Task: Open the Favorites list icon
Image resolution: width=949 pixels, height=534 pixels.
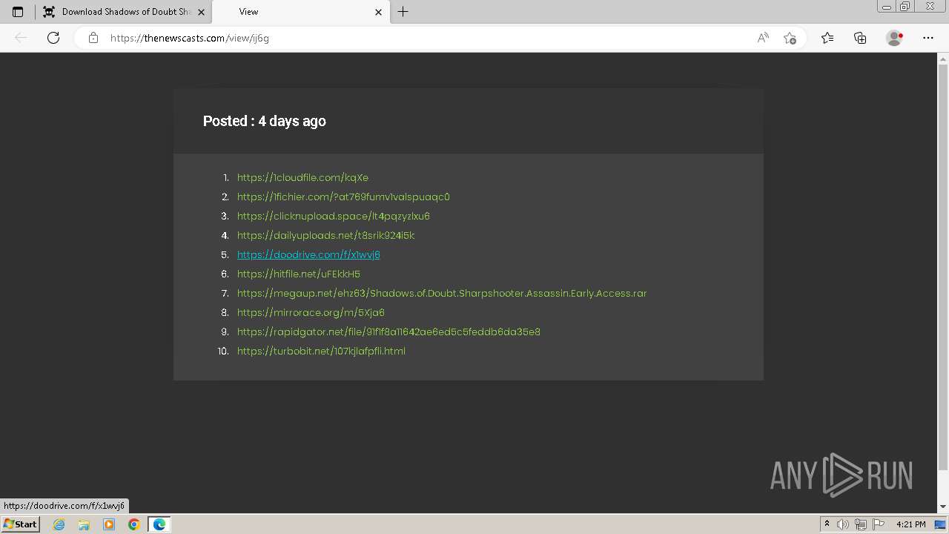Action: pyautogui.click(x=827, y=38)
